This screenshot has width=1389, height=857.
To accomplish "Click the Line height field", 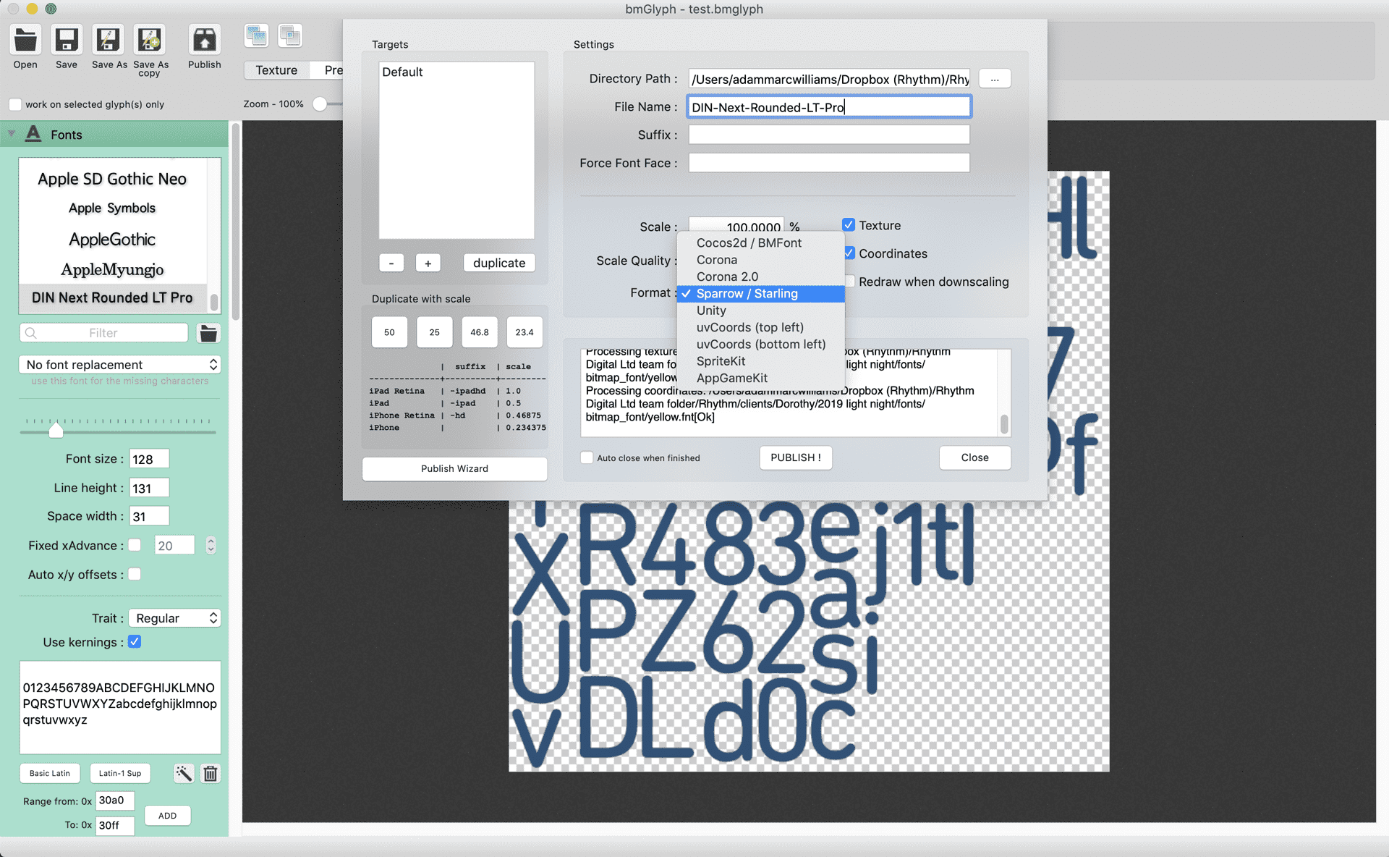I will pos(149,488).
